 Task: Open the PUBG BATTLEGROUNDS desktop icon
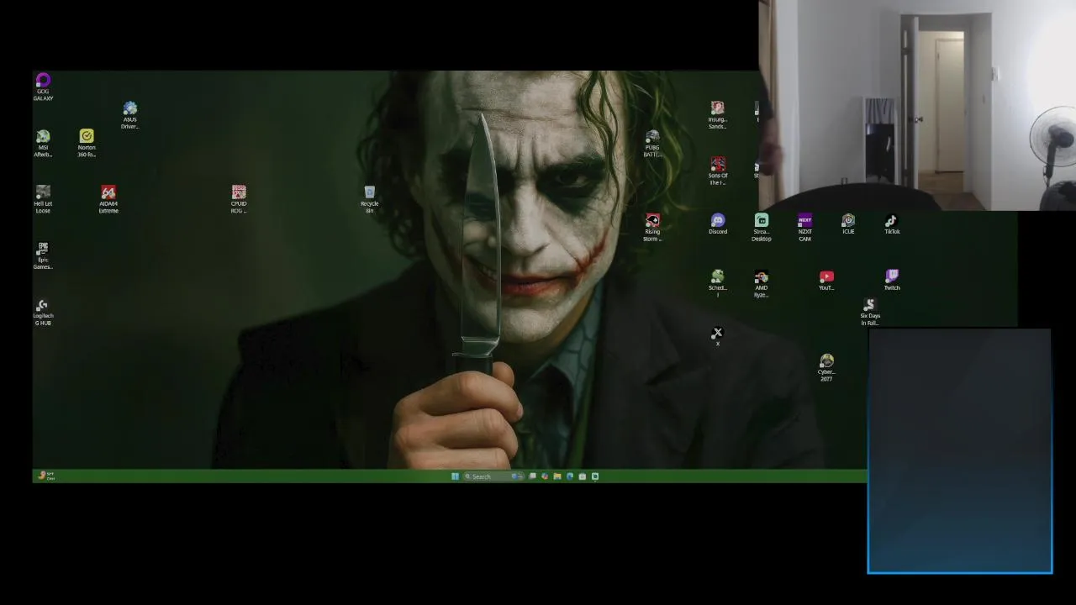coord(652,143)
